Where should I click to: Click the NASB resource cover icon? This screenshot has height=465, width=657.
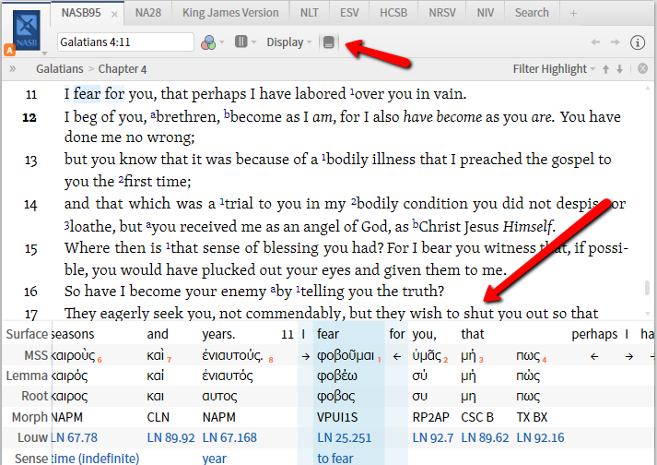coord(27,30)
